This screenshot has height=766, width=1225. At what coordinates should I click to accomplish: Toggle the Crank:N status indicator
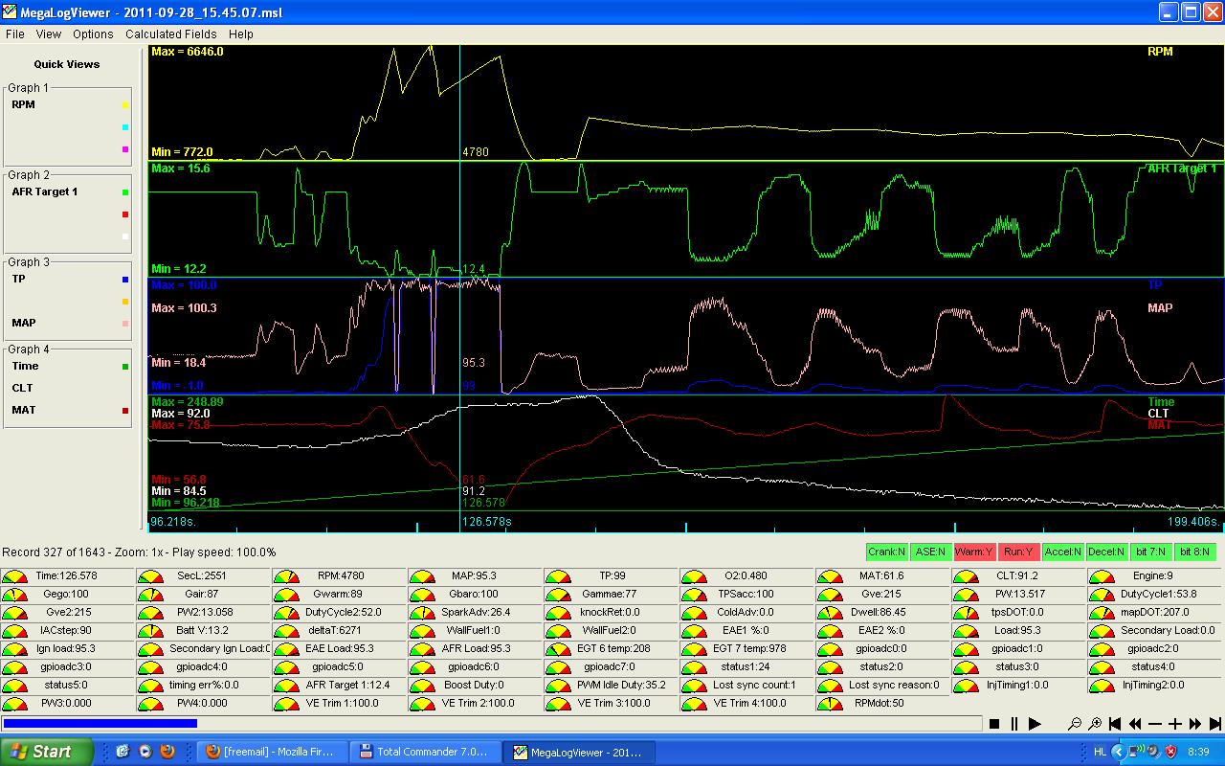click(x=886, y=552)
